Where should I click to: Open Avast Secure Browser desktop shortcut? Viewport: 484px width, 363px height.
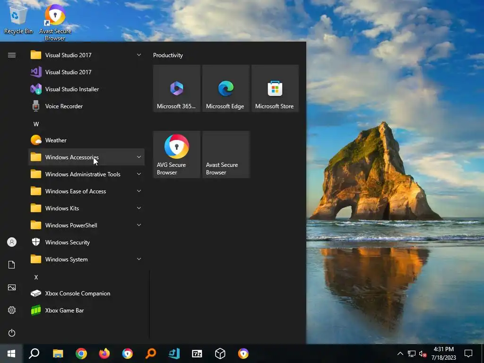pos(55,22)
